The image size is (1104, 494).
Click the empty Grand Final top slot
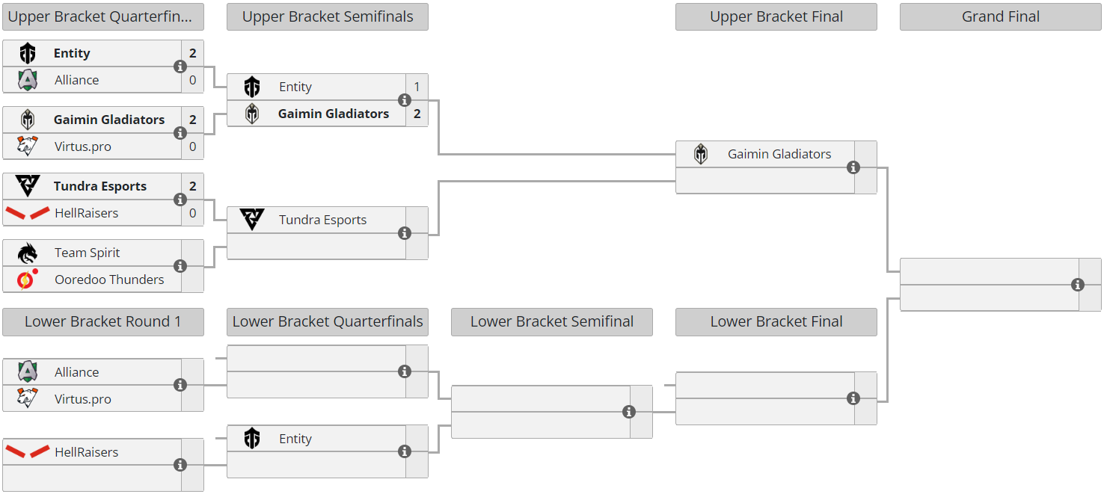[989, 271]
